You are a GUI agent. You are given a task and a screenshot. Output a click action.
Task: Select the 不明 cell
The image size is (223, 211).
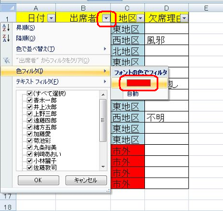(x=167, y=117)
